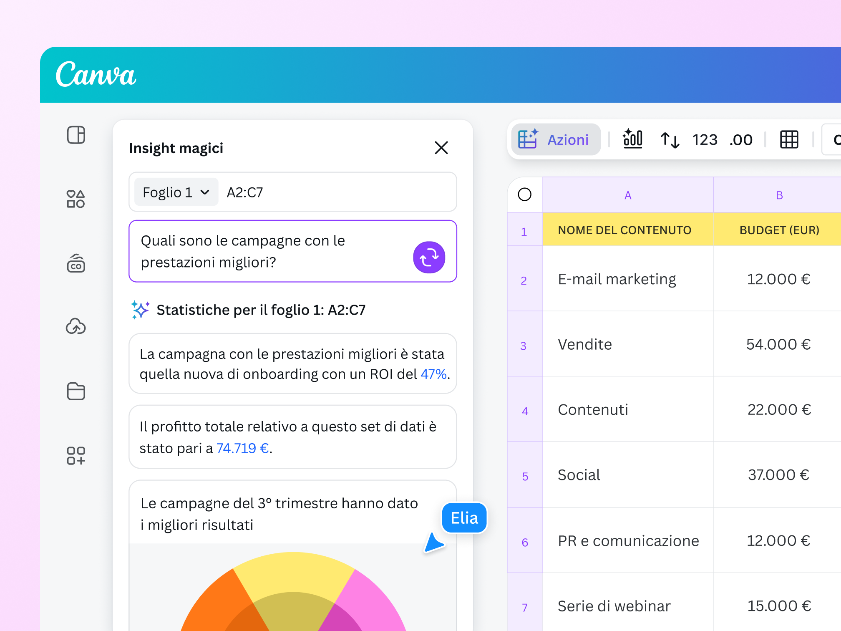Expand the Foglio 1 dropdown
This screenshot has width=841, height=631.
point(175,192)
